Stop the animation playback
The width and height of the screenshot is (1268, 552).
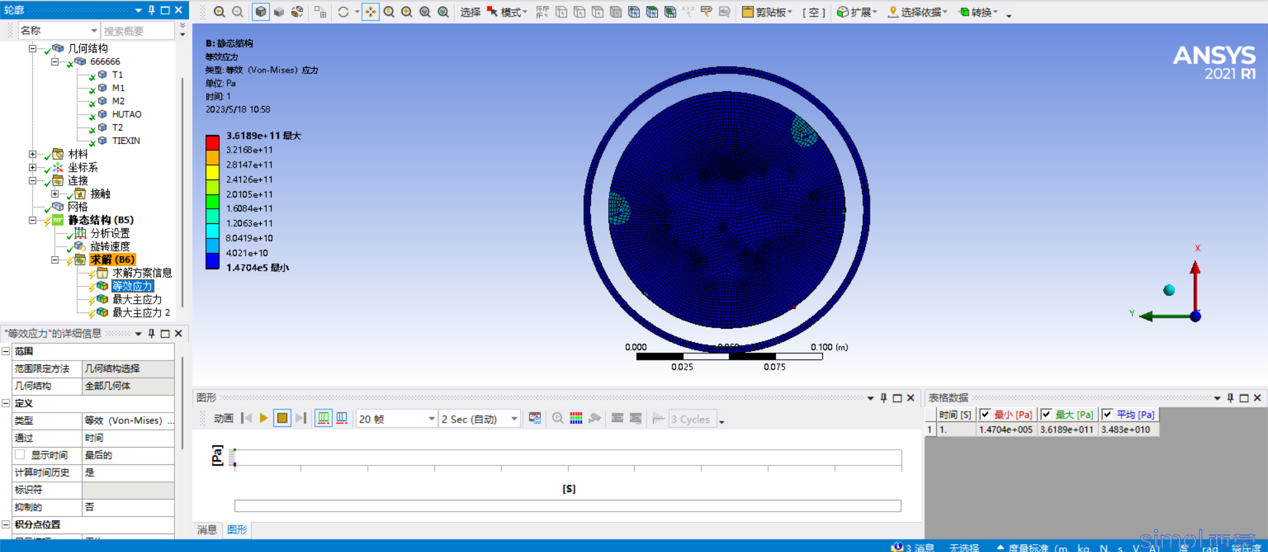click(282, 418)
